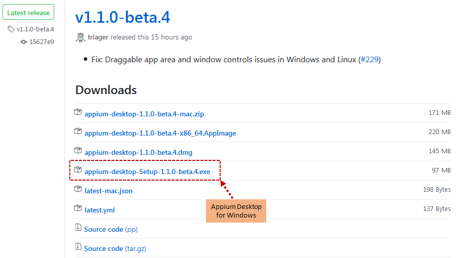Click the archive icon for Source code (tar.gz)

[78, 246]
